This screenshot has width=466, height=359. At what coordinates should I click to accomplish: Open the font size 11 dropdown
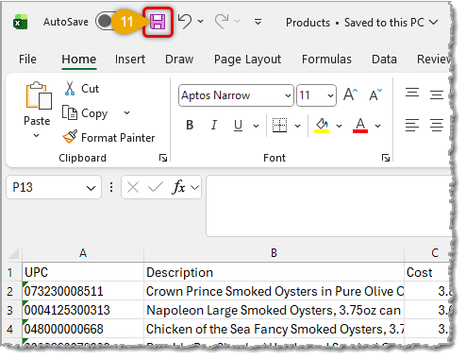330,95
